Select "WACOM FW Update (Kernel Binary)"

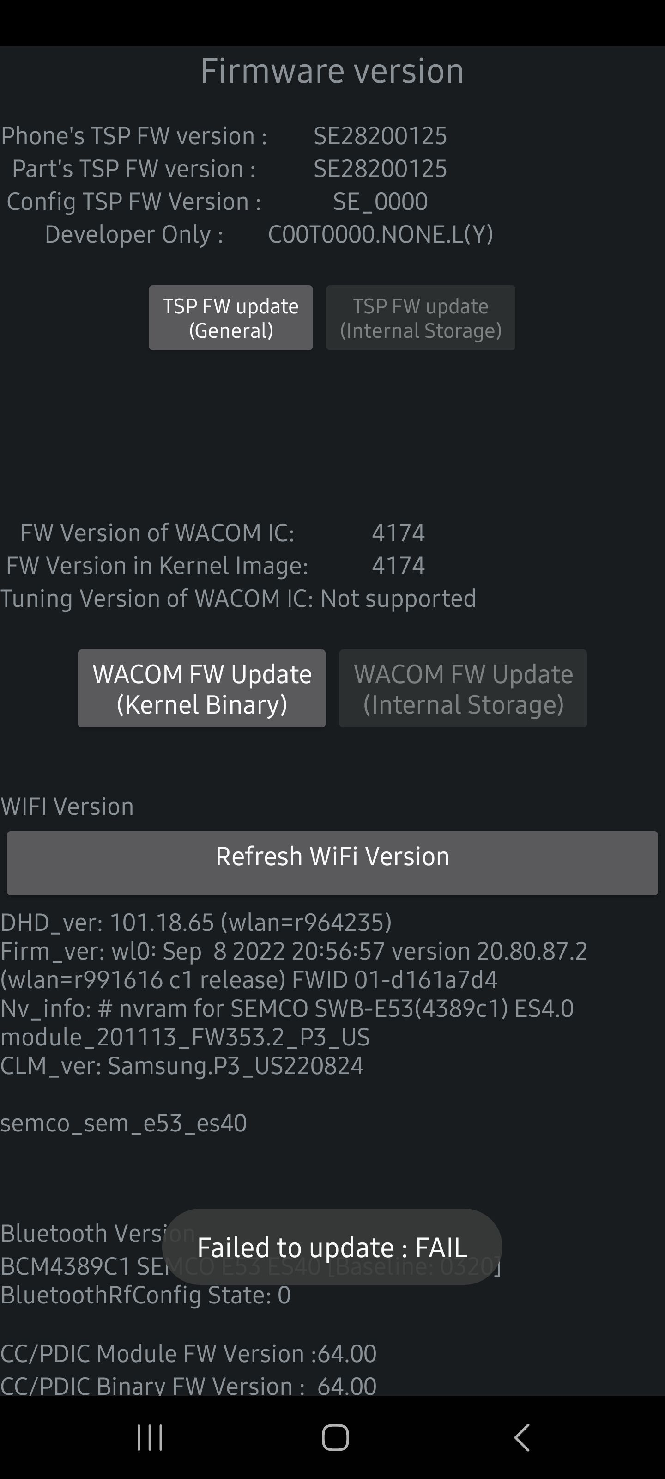click(x=201, y=688)
